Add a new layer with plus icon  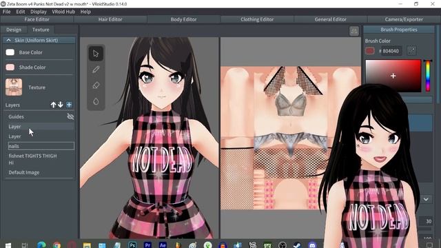tap(69, 105)
